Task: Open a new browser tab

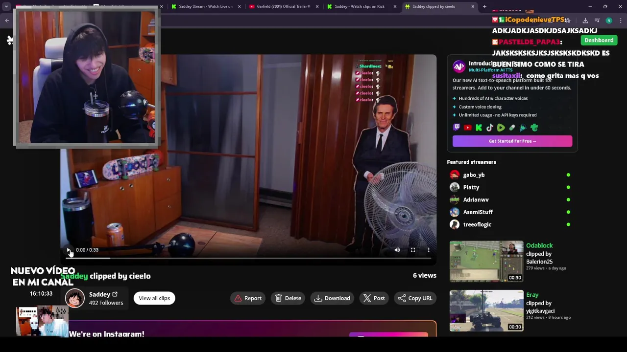Action: click(x=484, y=6)
